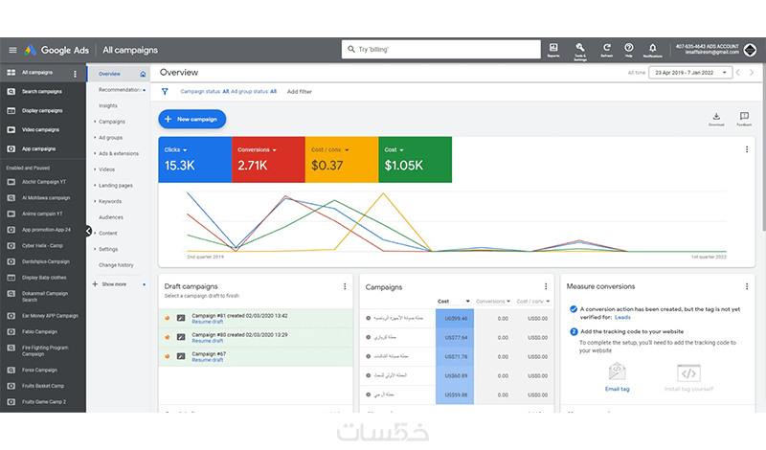The height and width of the screenshot is (450, 766).
Task: Open the date range dropdown
Action: pos(690,73)
